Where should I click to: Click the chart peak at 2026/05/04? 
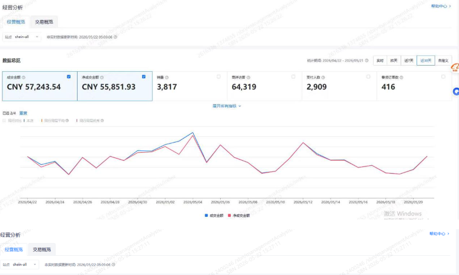click(x=192, y=132)
